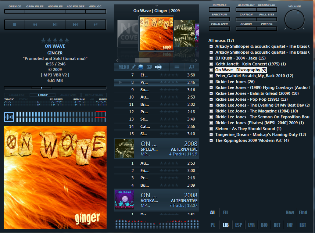Expand Rickie Lee Jones - Pop Pop node
The image size is (315, 233).
click(211, 100)
